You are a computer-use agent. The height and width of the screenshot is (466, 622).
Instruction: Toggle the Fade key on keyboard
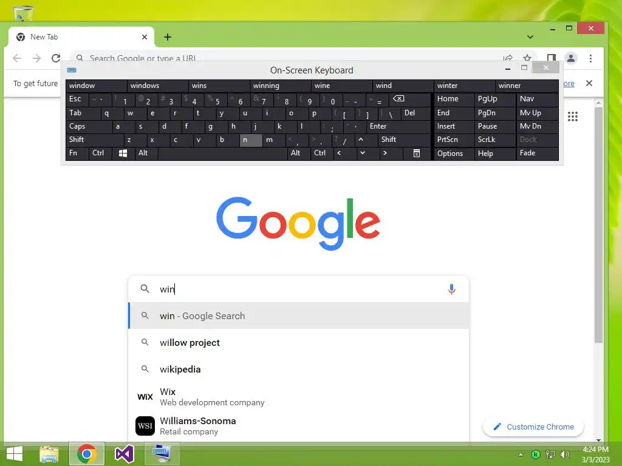[537, 153]
